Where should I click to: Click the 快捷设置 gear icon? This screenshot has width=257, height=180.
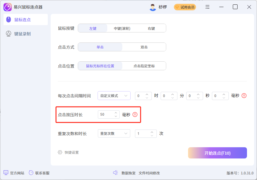pyautogui.click(x=60, y=153)
